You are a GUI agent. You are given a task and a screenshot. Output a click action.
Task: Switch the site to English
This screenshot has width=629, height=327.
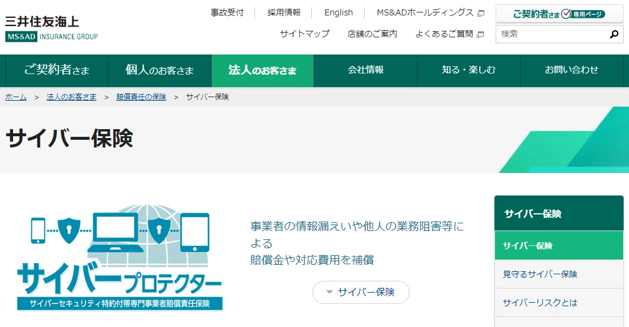point(339,13)
